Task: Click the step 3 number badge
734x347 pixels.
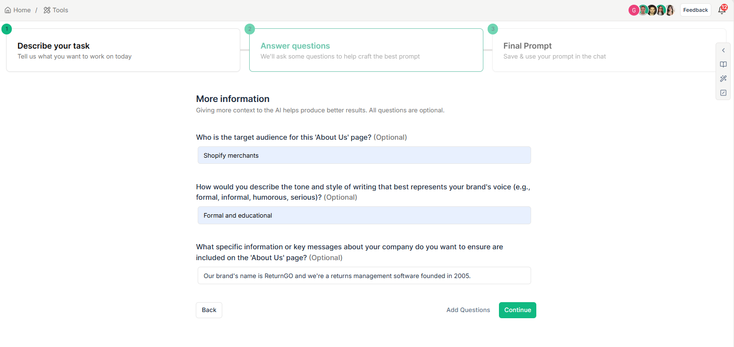Action: (x=493, y=29)
